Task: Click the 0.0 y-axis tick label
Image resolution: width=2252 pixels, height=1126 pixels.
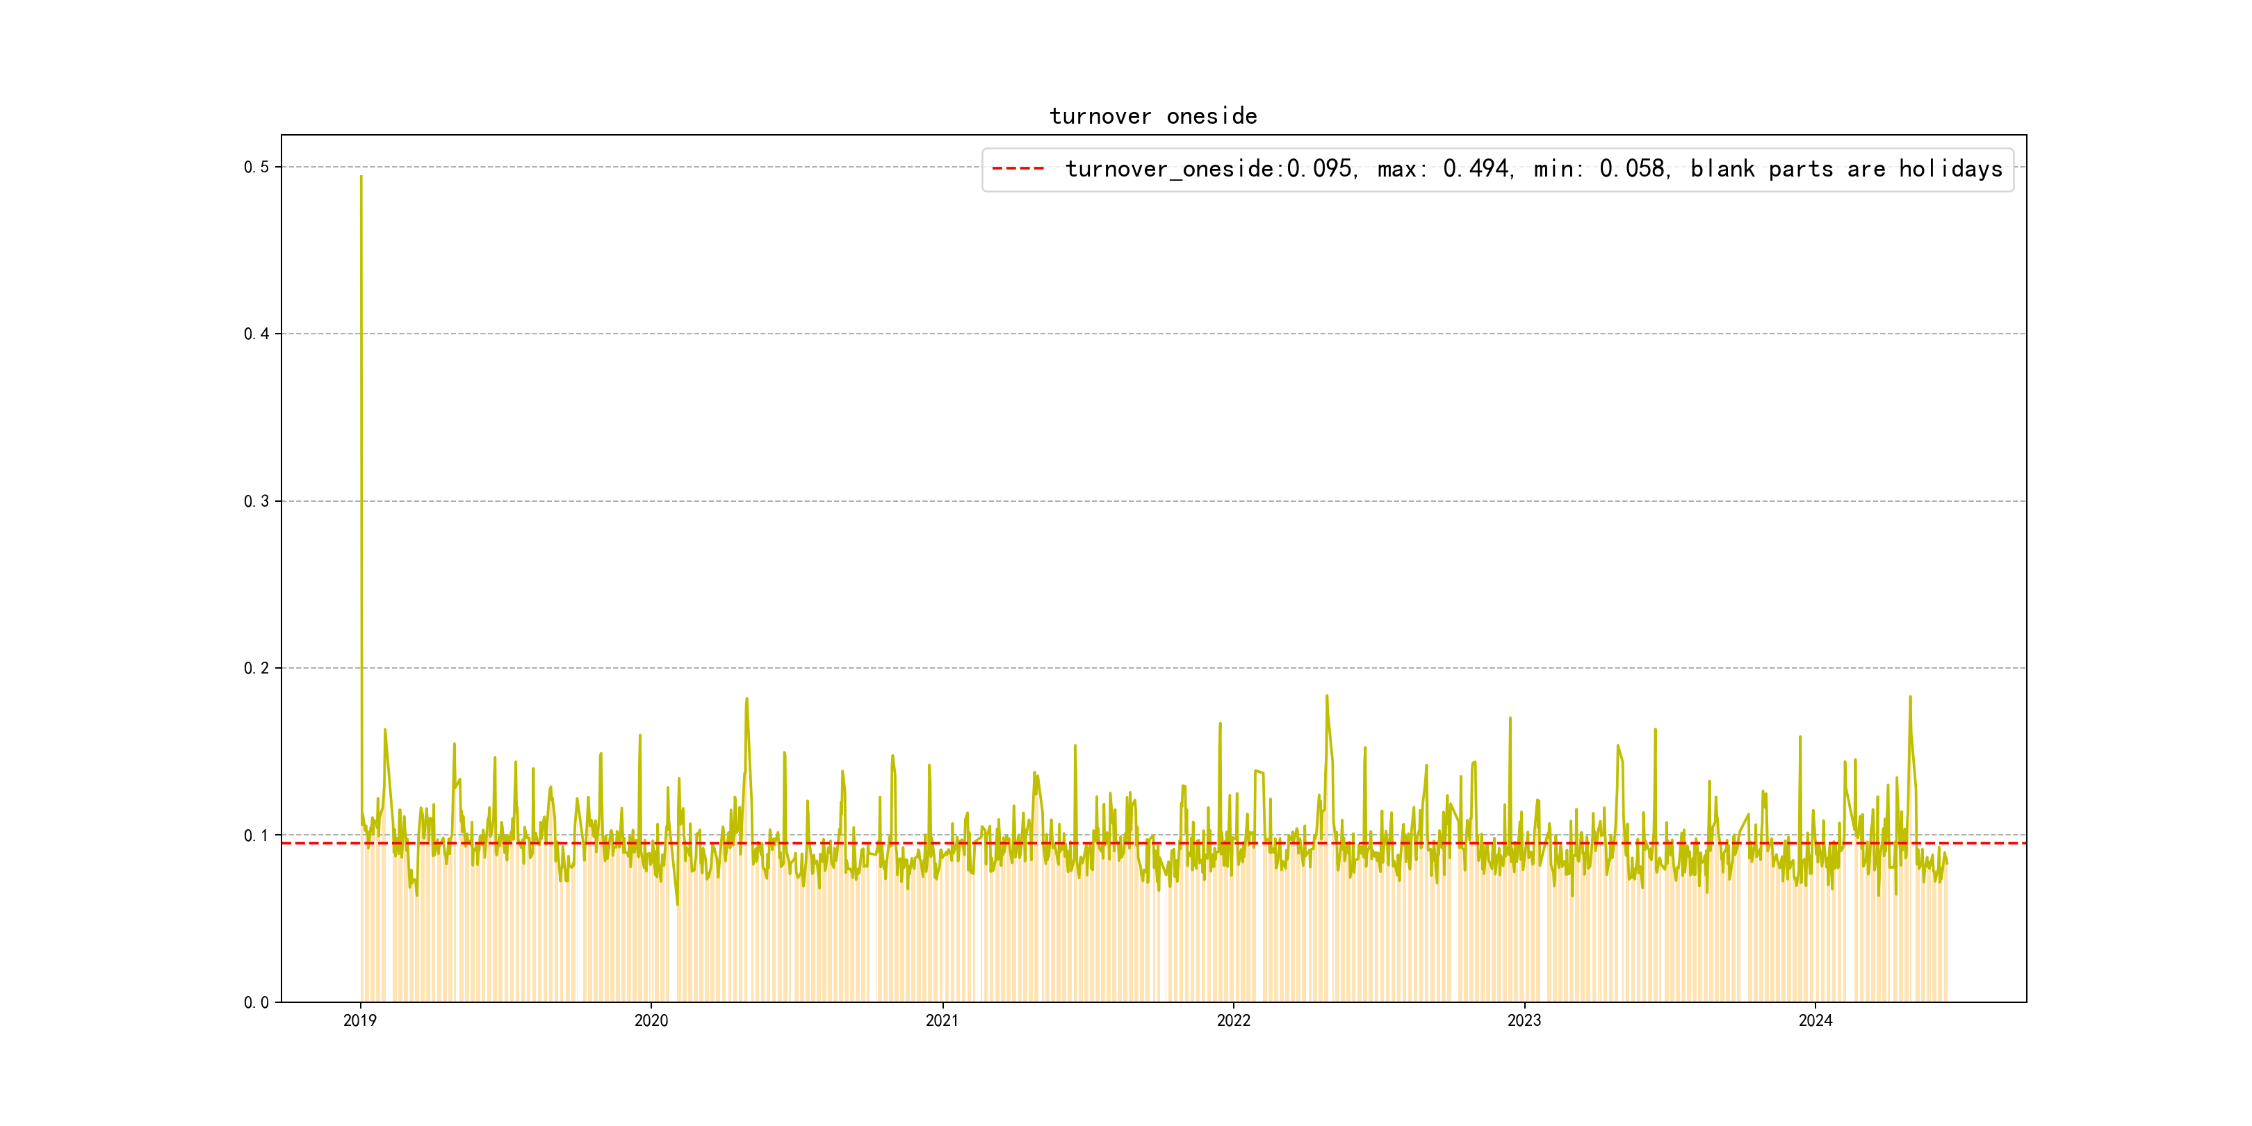Action: coord(256,1003)
